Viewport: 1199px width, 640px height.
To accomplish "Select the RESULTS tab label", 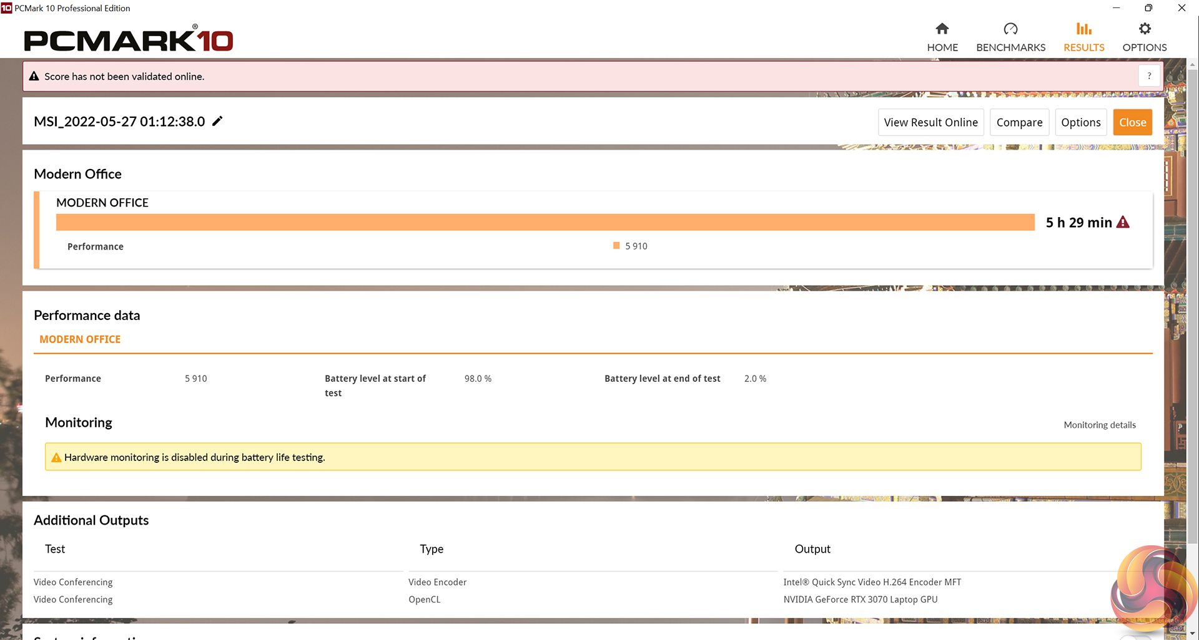I will [1083, 47].
